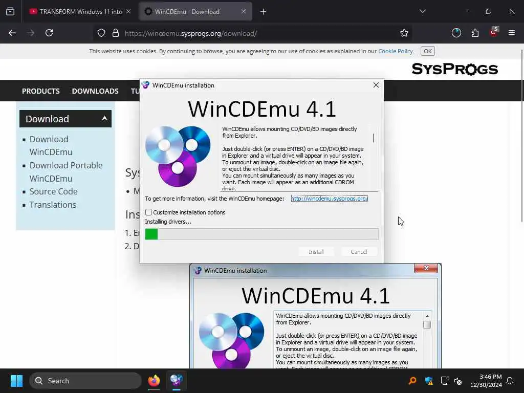The width and height of the screenshot is (524, 393).
Task: Open Windows Security tray icon
Action: coord(429,381)
